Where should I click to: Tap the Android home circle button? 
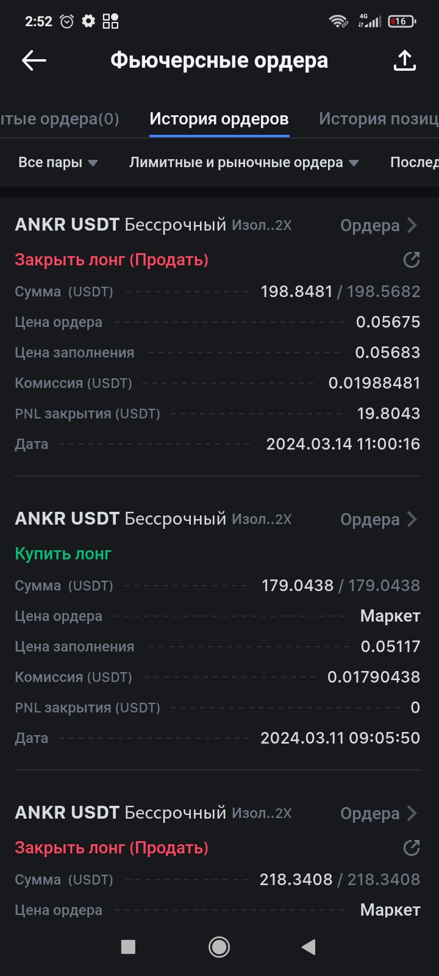220,947
